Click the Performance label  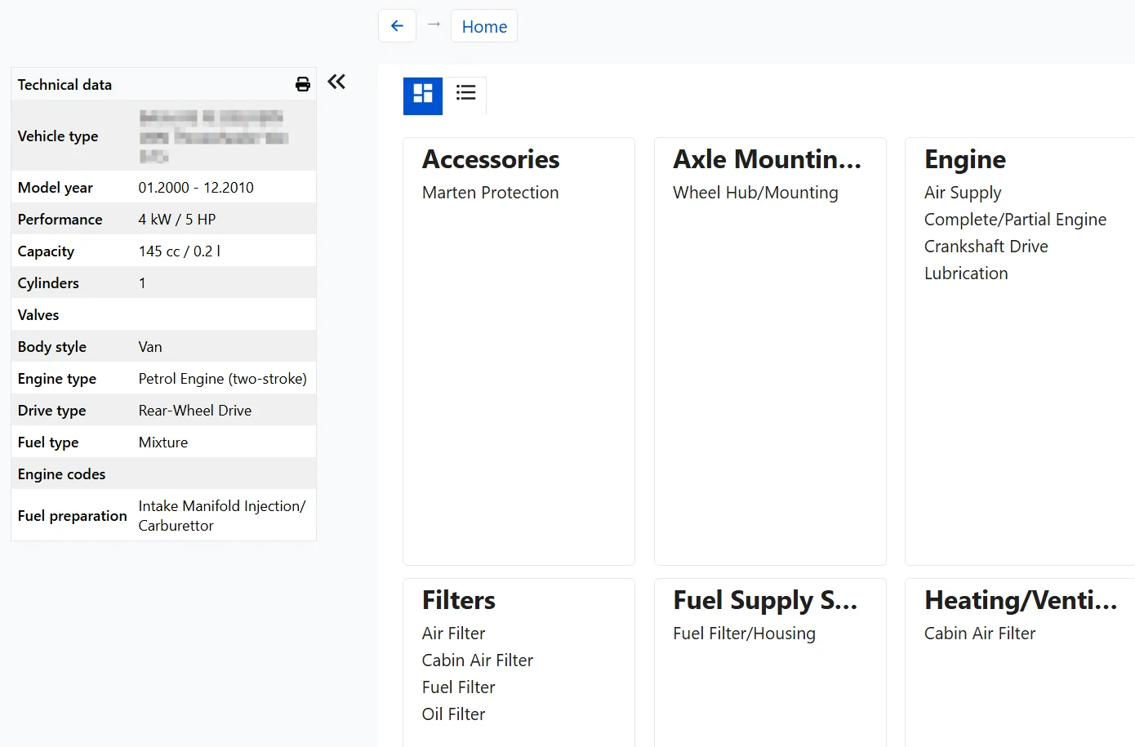click(60, 220)
